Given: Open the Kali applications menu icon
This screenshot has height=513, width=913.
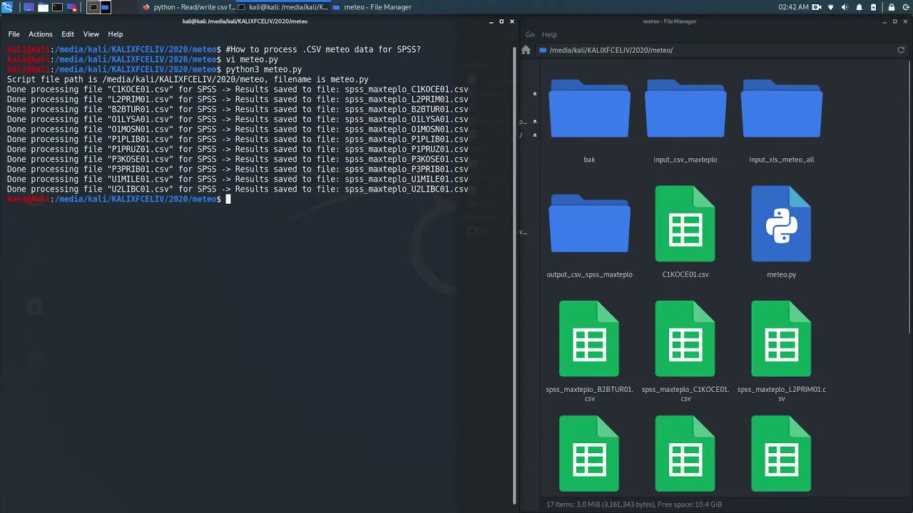Looking at the screenshot, I should pyautogui.click(x=7, y=7).
